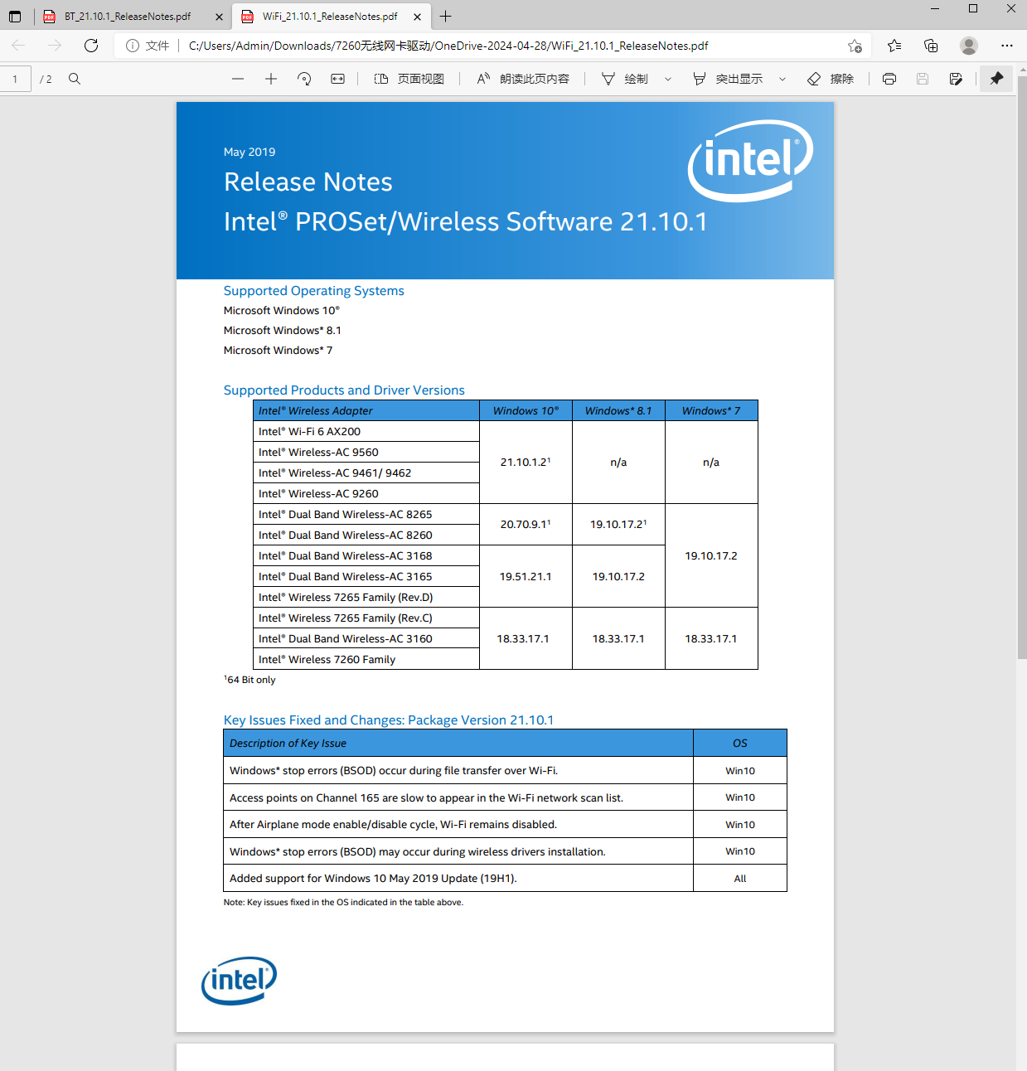The width and height of the screenshot is (1027, 1071).
Task: Start read aloud (朗读此页内容)
Action: pos(523,79)
